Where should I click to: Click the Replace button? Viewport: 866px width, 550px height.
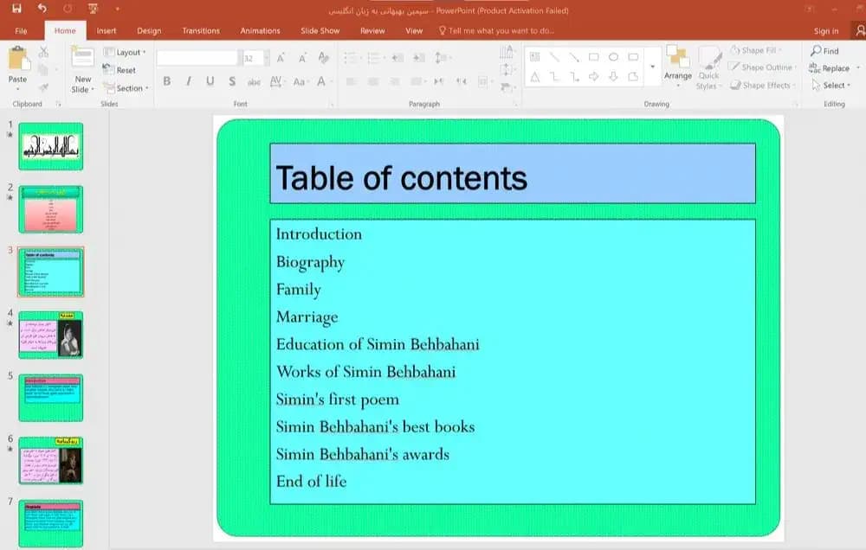pyautogui.click(x=830, y=68)
